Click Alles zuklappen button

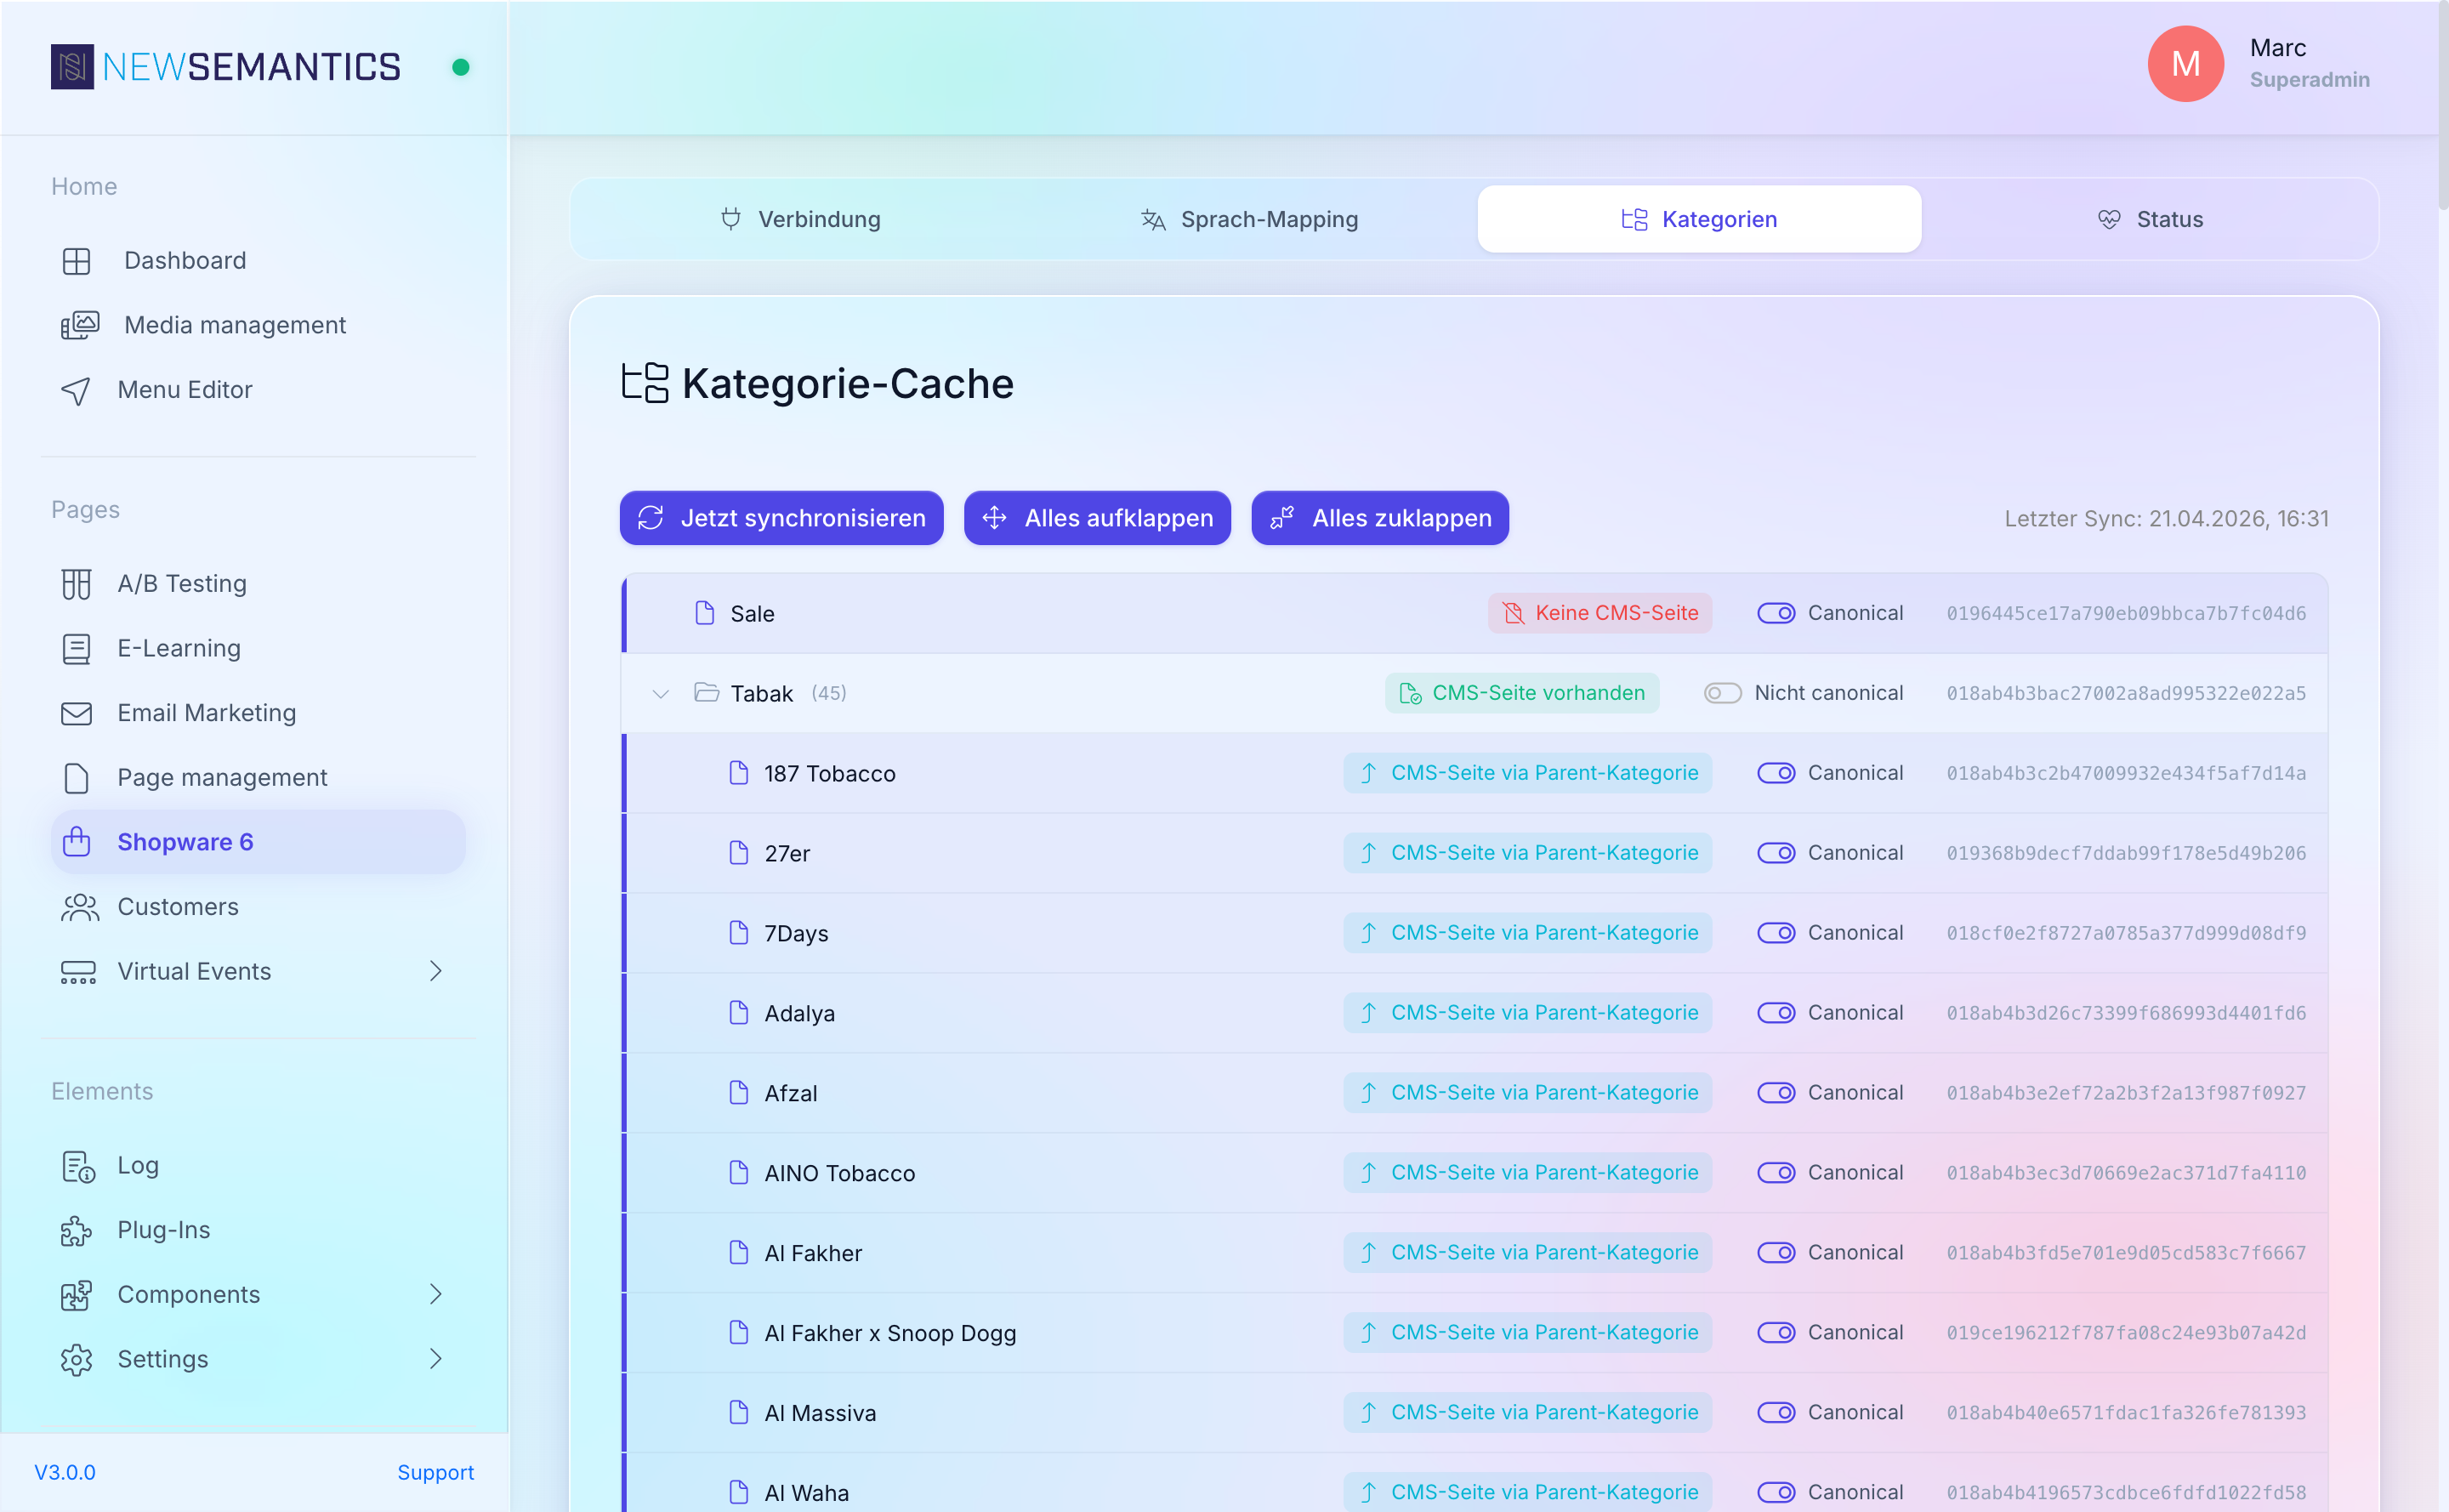pyautogui.click(x=1380, y=518)
